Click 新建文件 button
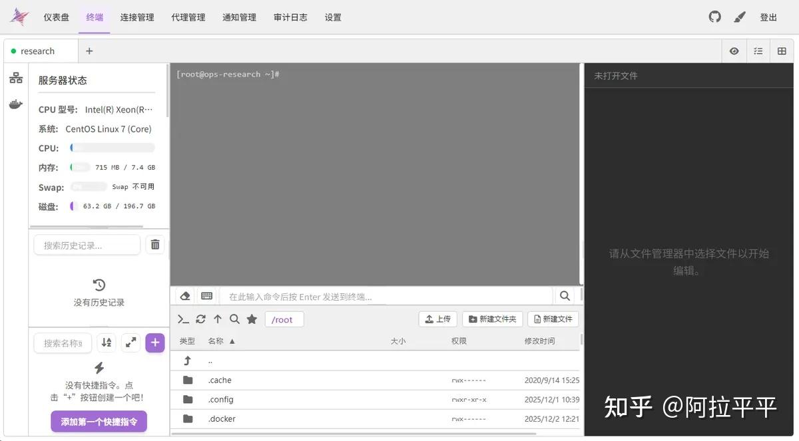Screen dimensions: 799x441 553,319
